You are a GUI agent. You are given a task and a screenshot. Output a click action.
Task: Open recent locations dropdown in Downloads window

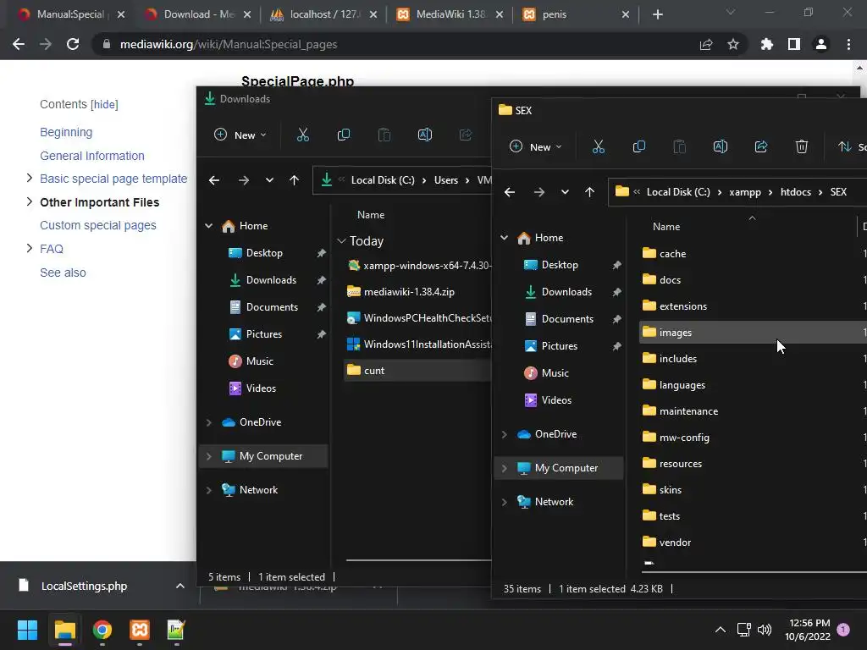tap(269, 180)
